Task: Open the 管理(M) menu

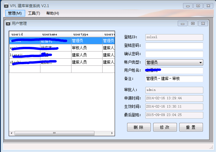Action: tap(15, 13)
